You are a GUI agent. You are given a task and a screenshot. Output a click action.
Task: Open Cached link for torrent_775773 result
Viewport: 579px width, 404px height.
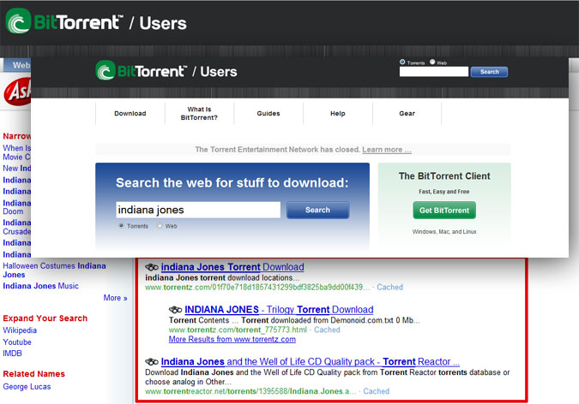point(327,330)
